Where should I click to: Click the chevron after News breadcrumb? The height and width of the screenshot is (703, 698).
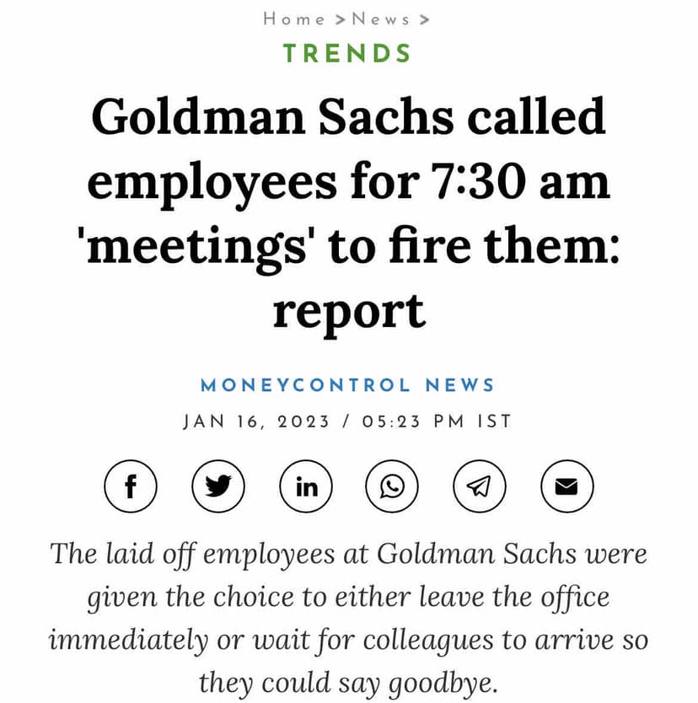pyautogui.click(x=424, y=19)
